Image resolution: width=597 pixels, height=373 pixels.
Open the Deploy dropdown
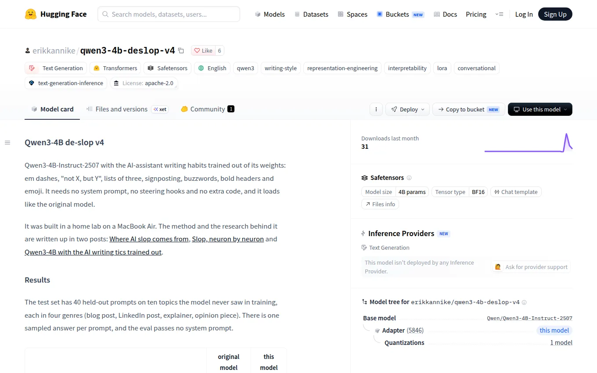[x=407, y=109]
